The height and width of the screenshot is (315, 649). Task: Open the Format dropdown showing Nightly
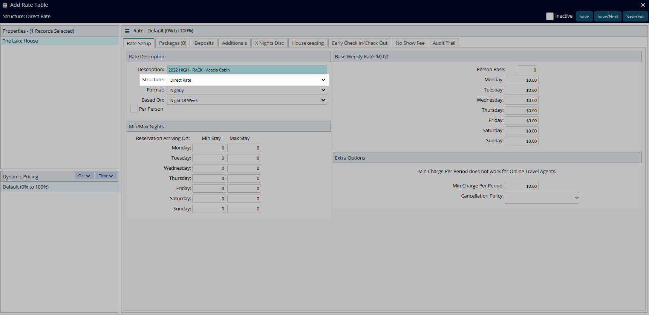[x=247, y=90]
